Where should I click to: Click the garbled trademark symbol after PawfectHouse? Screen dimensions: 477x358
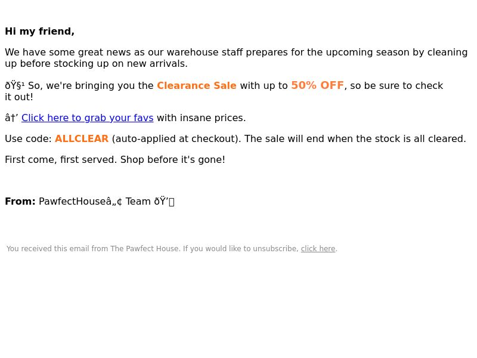(114, 201)
